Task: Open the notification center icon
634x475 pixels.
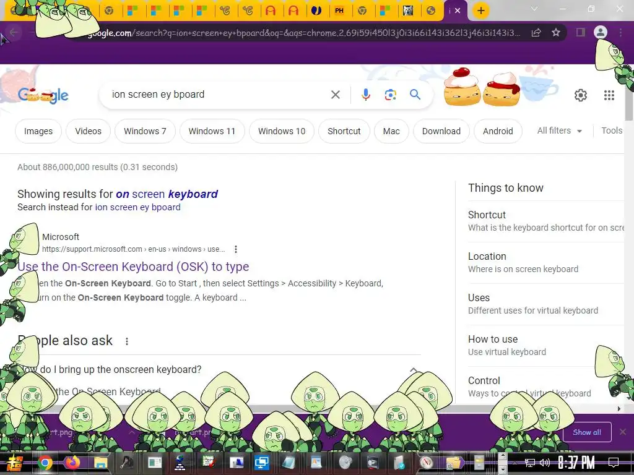Action: click(614, 463)
